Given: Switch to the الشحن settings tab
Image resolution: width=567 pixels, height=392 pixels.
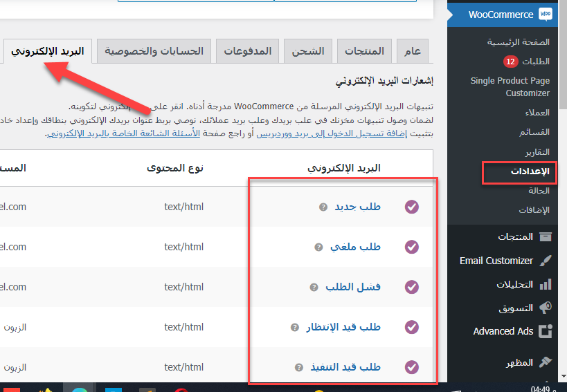Looking at the screenshot, I should tap(307, 52).
